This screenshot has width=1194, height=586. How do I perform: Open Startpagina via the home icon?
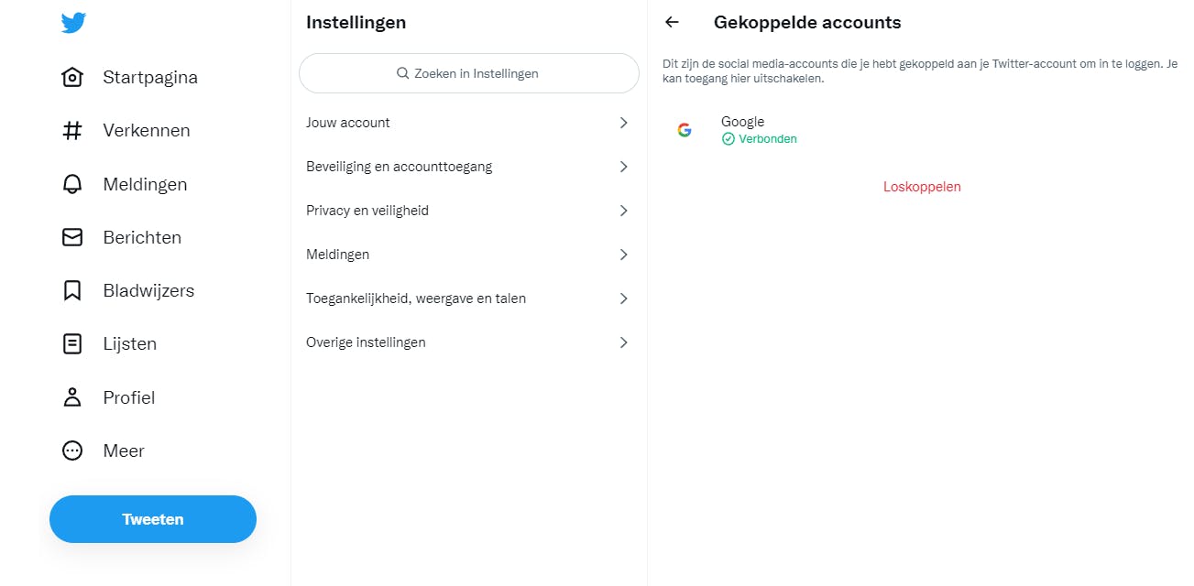[x=72, y=77]
